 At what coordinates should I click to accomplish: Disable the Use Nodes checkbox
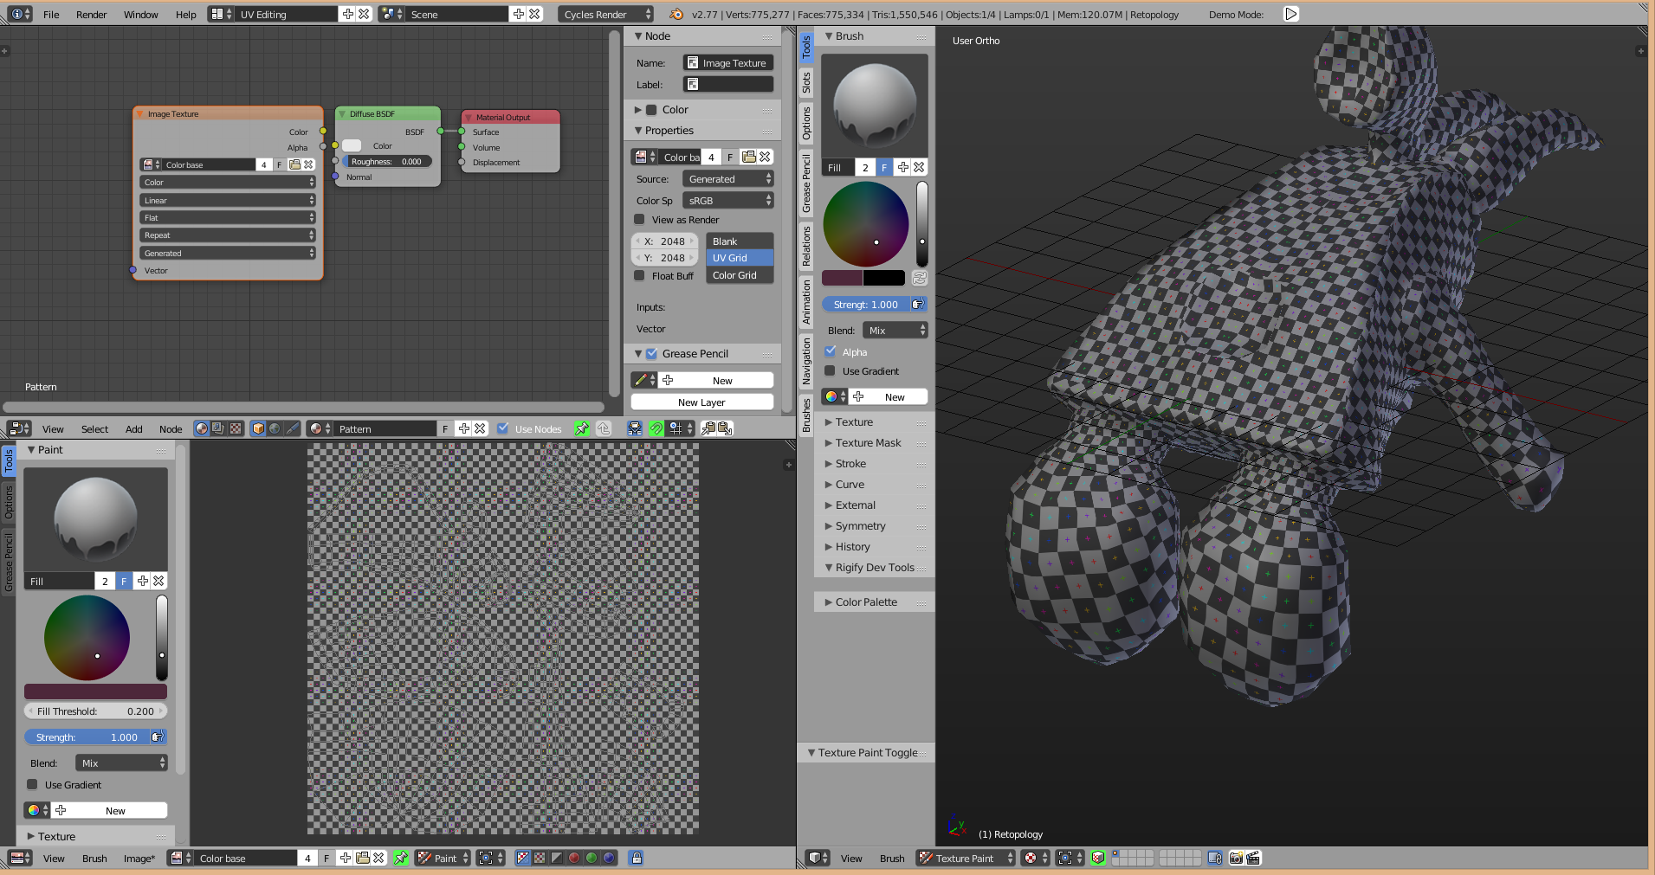[503, 428]
